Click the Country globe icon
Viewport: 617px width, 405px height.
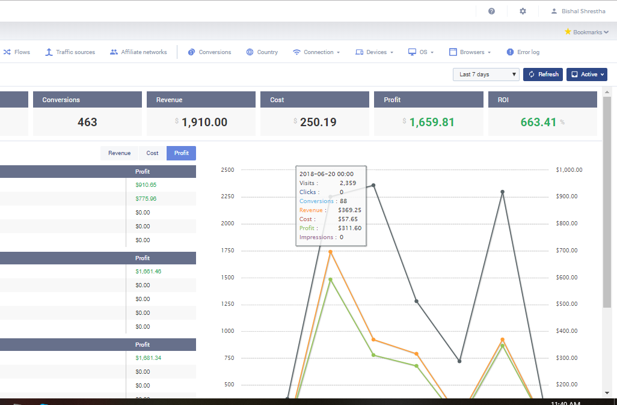coord(250,52)
